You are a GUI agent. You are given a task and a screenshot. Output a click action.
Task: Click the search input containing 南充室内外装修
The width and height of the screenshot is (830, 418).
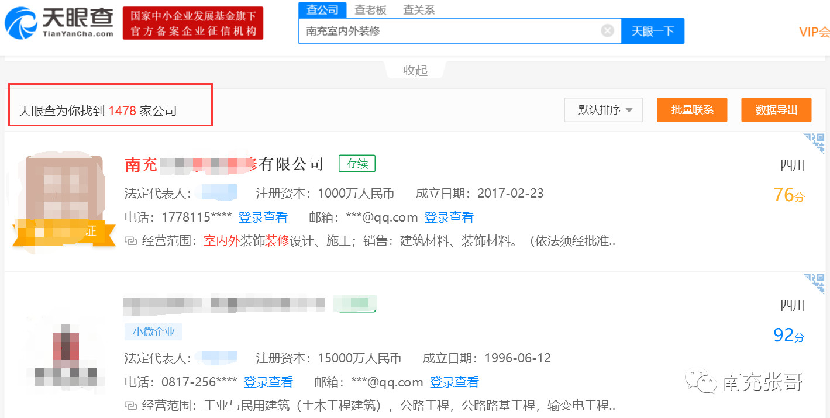tap(450, 31)
